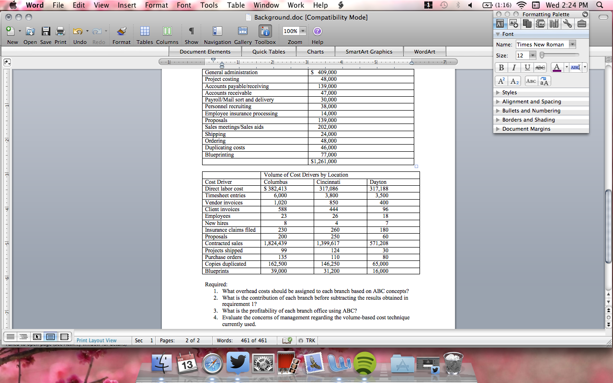613x383 pixels.
Task: Open the Object Palette tab icon
Action: [514, 23]
